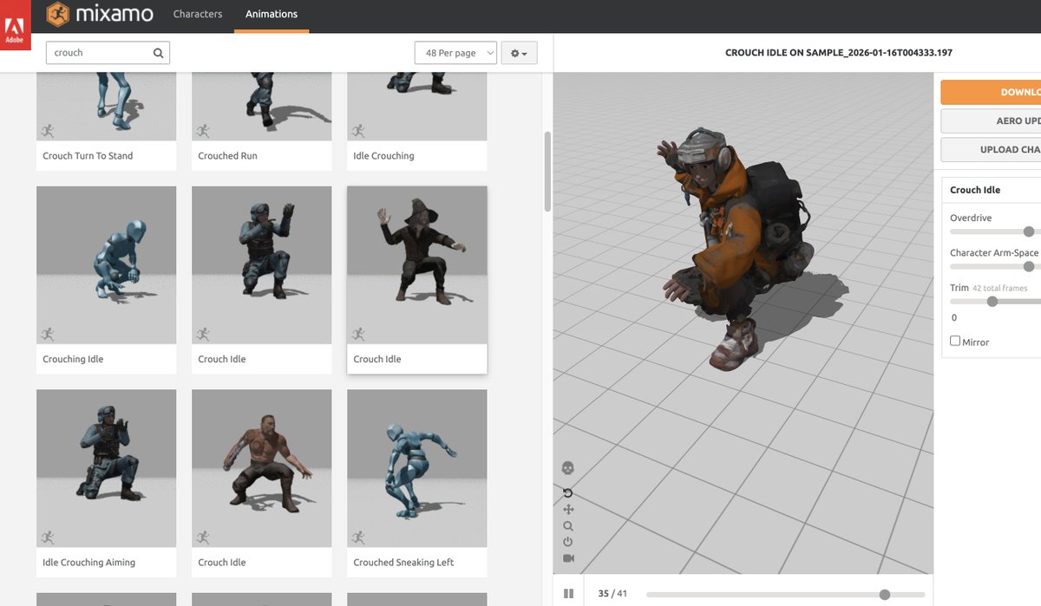Click the orange Download button
1041x606 pixels.
[991, 92]
